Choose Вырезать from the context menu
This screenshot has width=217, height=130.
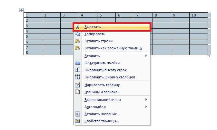tap(112, 27)
